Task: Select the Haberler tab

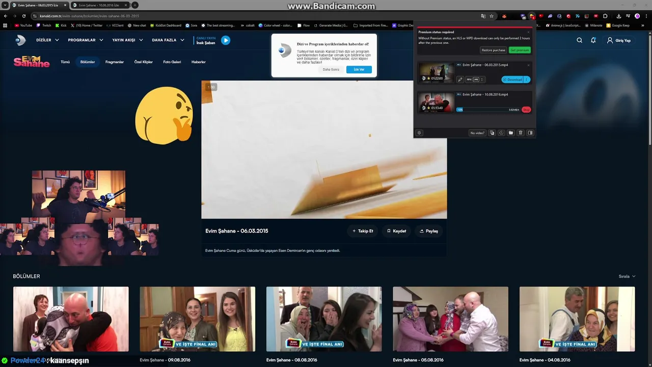Action: point(199,62)
